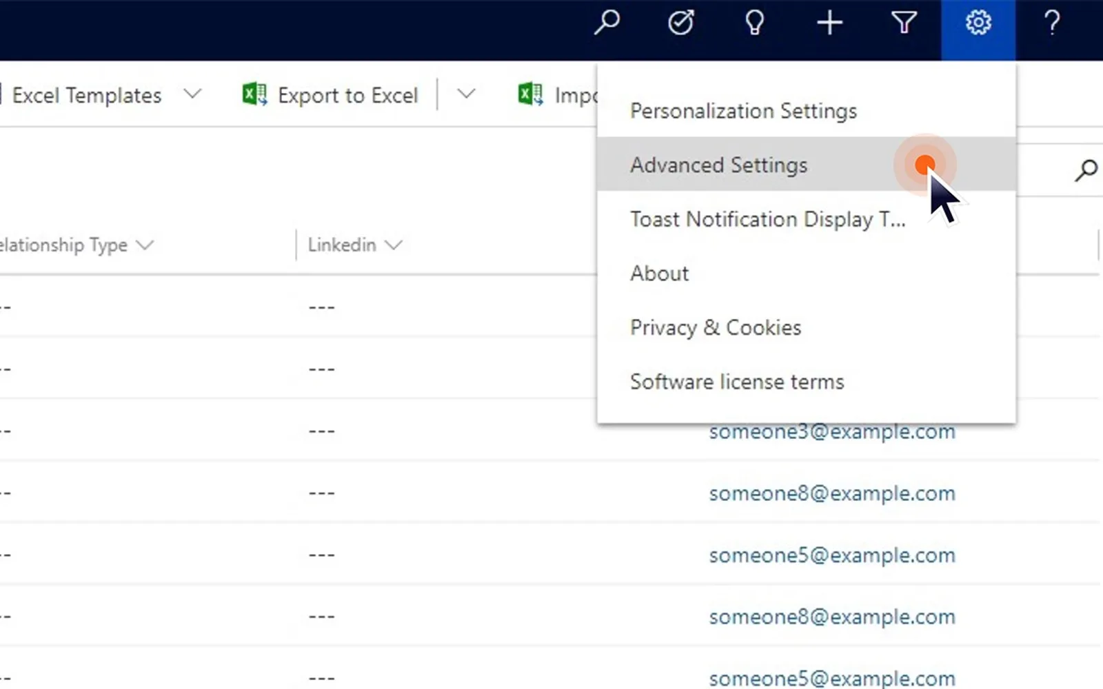Screen dimensions: 1103x689
Task: Click the plus quick create icon
Action: coord(829,23)
